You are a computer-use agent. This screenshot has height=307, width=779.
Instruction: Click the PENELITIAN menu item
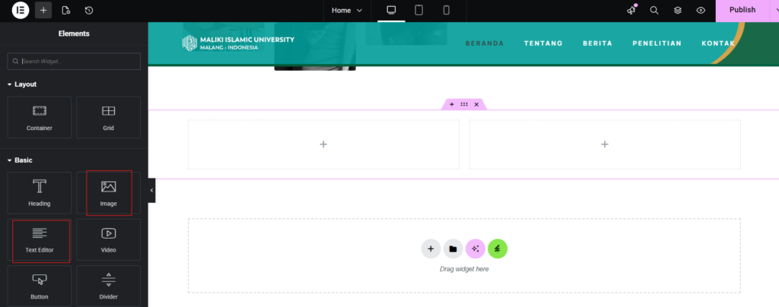tap(657, 43)
